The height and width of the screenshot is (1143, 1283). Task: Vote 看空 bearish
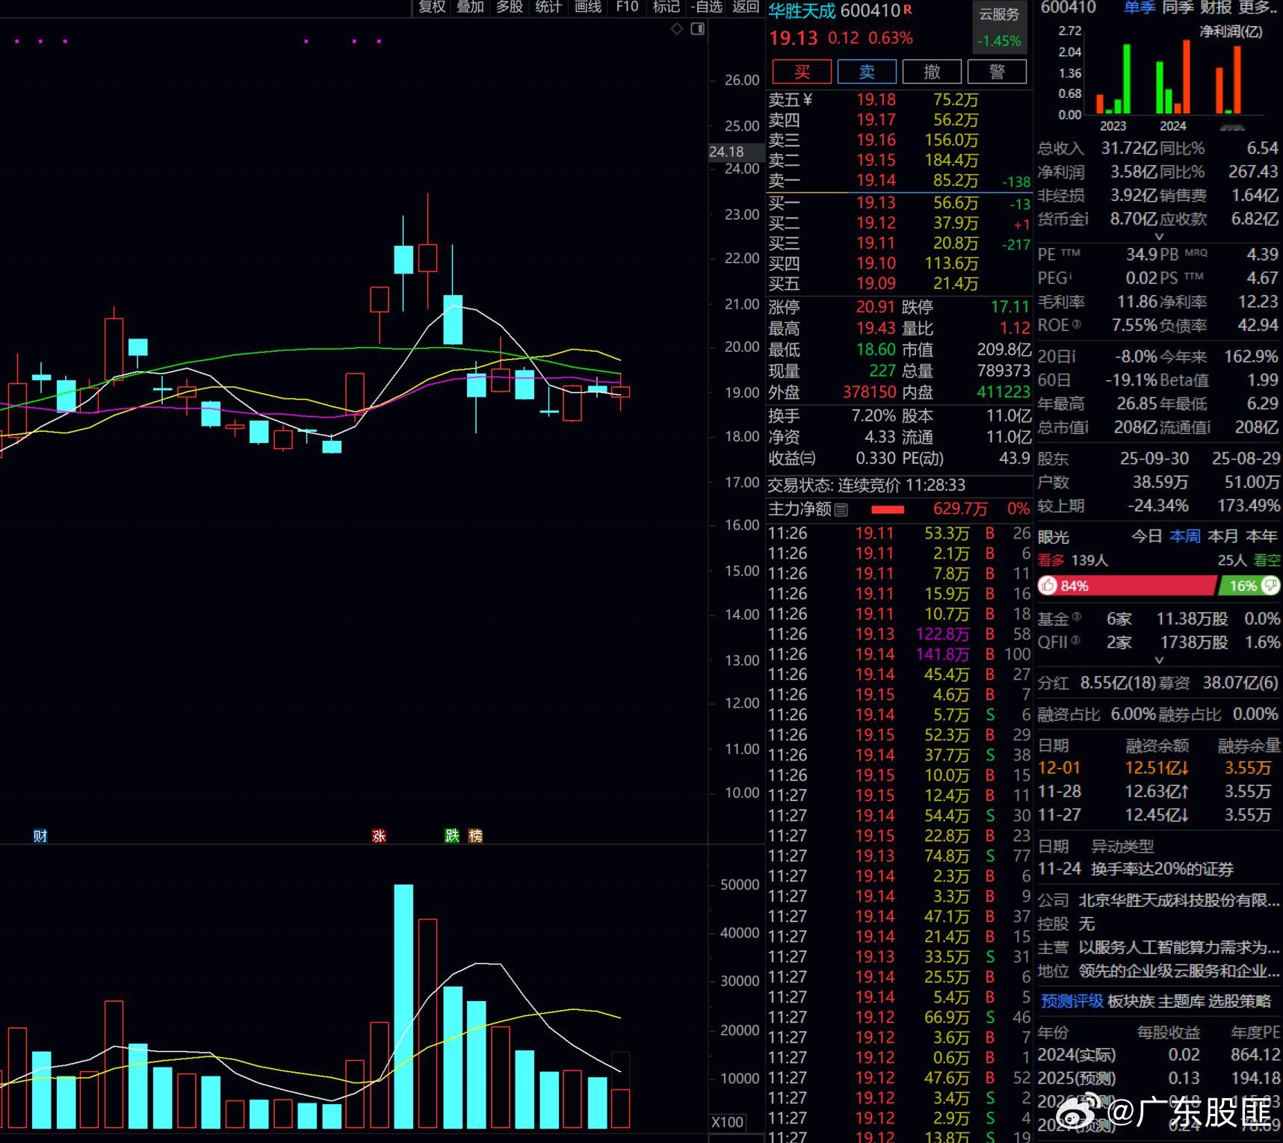[1267, 560]
